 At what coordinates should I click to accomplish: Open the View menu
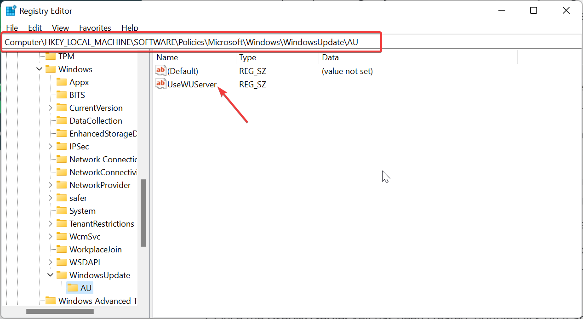(60, 28)
